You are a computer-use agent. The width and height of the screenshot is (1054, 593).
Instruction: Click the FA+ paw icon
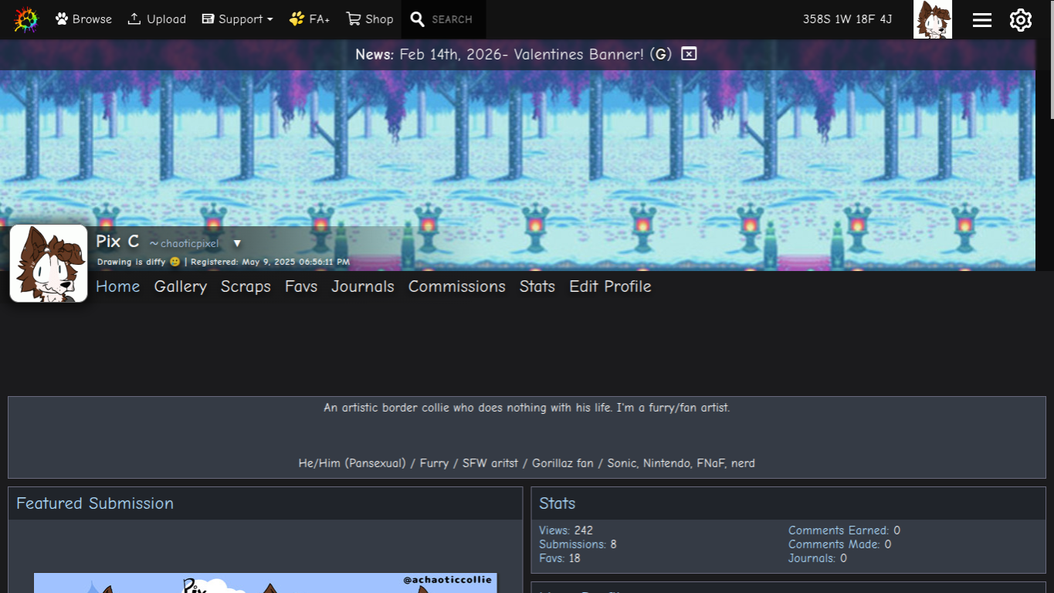[296, 19]
